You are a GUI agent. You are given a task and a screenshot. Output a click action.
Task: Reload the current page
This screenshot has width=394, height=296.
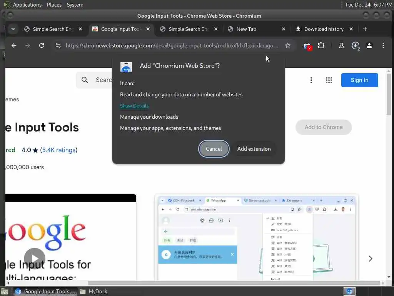[x=42, y=45]
